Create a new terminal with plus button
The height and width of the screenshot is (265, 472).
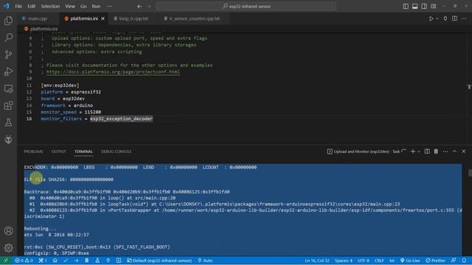[x=413, y=152]
